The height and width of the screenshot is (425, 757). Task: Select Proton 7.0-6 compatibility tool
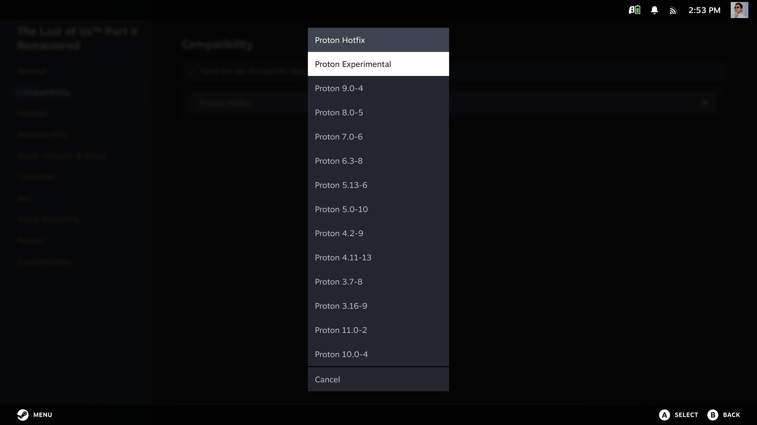tap(378, 137)
